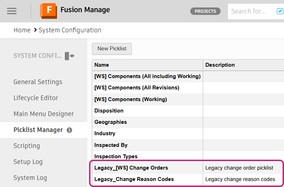This screenshot has height=187, width=284.
Task: Open System Log sidebar item
Action: coord(30,178)
